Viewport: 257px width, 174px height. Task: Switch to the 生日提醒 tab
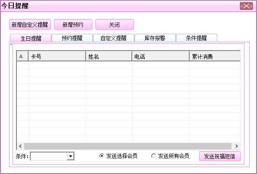coord(31,38)
